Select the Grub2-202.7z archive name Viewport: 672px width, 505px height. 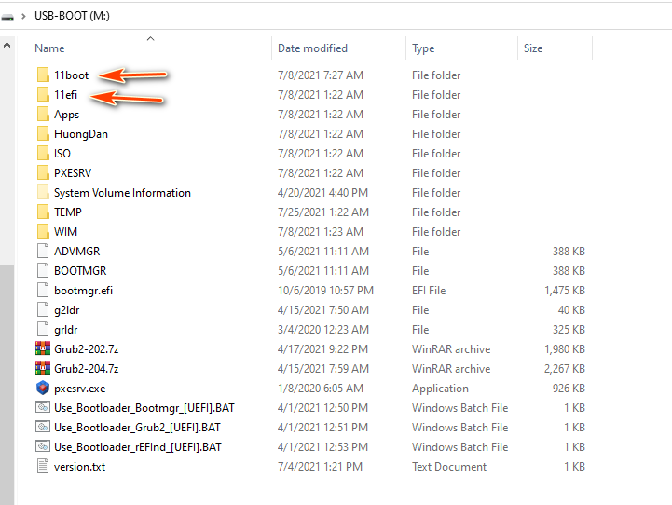click(x=86, y=349)
